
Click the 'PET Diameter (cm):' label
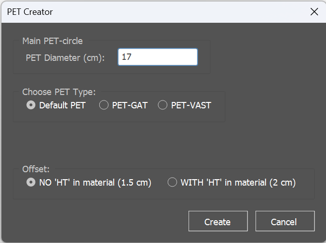(65, 57)
